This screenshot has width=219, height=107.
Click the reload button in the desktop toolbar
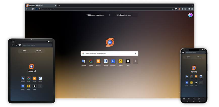pos(33,9)
